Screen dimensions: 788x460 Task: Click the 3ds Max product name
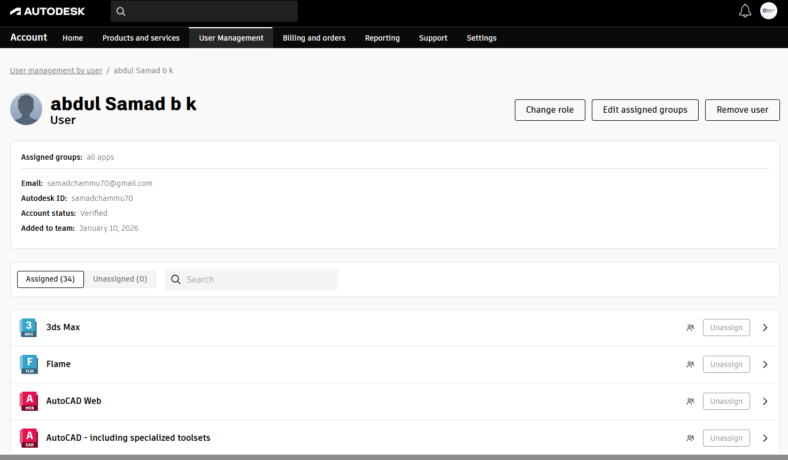[63, 328]
